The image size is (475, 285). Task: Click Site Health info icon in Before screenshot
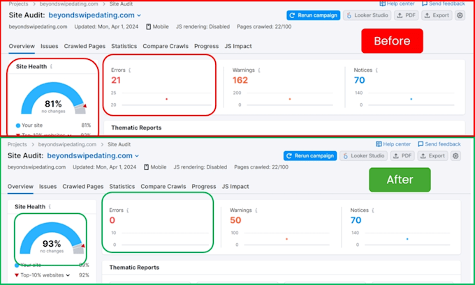tap(51, 66)
